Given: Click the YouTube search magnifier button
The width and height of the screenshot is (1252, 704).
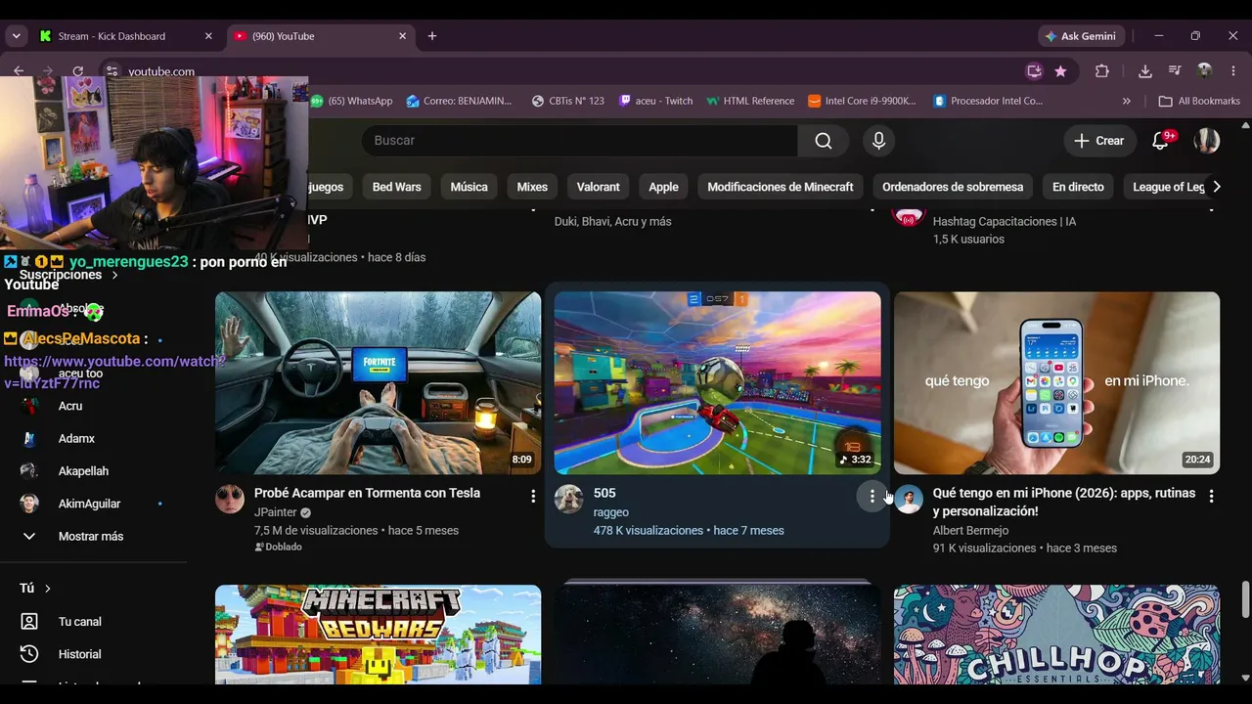Looking at the screenshot, I should point(824,141).
